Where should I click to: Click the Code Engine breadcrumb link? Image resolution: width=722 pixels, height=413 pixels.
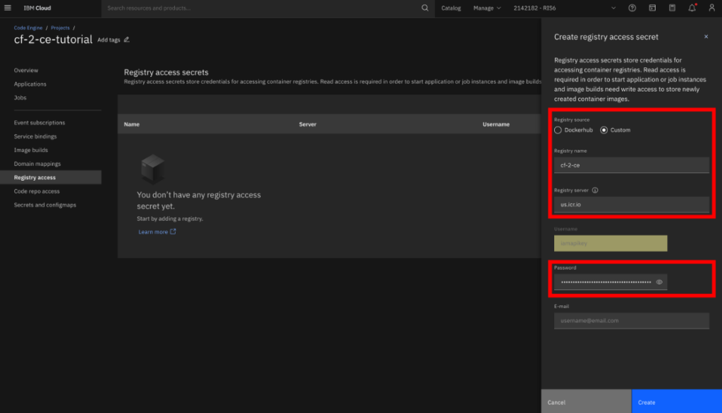pos(28,27)
